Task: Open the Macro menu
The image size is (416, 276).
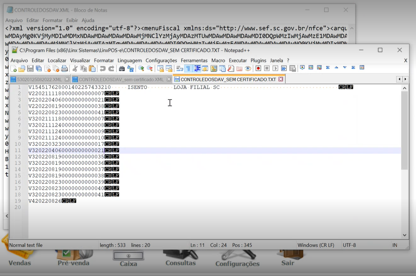Action: point(218,61)
